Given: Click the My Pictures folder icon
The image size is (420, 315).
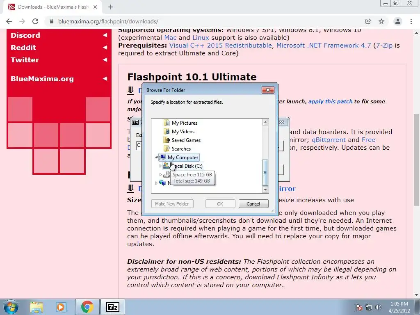Looking at the screenshot, I should pyautogui.click(x=167, y=123).
